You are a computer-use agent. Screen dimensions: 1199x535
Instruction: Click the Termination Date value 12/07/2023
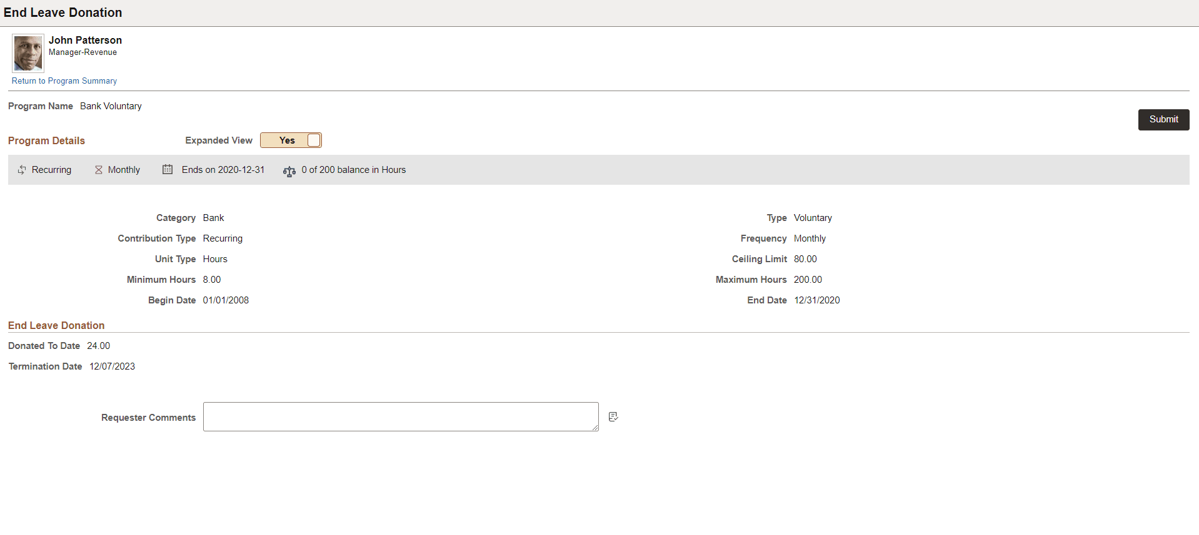(x=112, y=366)
